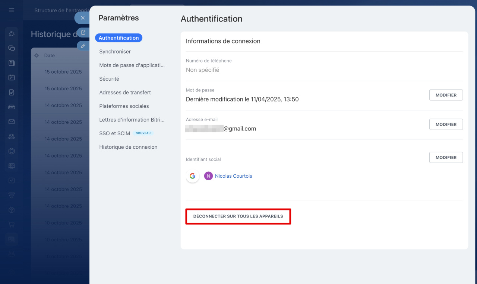Viewport: 477px width, 284px height.
Task: Click the shopping cart sidebar icon
Action: point(12,225)
